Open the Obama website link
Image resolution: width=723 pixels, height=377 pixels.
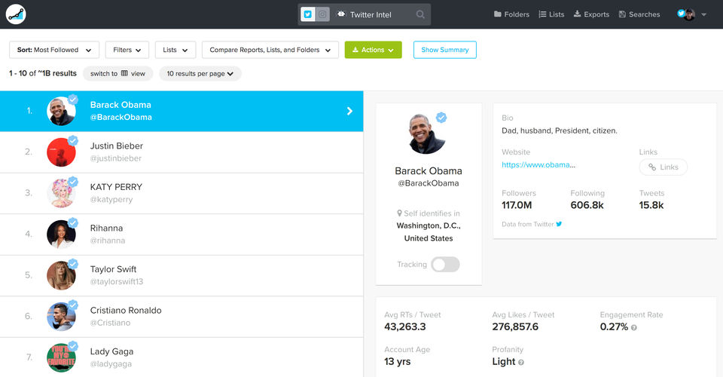click(x=539, y=164)
